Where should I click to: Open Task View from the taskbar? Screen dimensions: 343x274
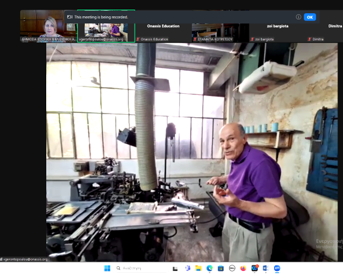(x=175, y=269)
